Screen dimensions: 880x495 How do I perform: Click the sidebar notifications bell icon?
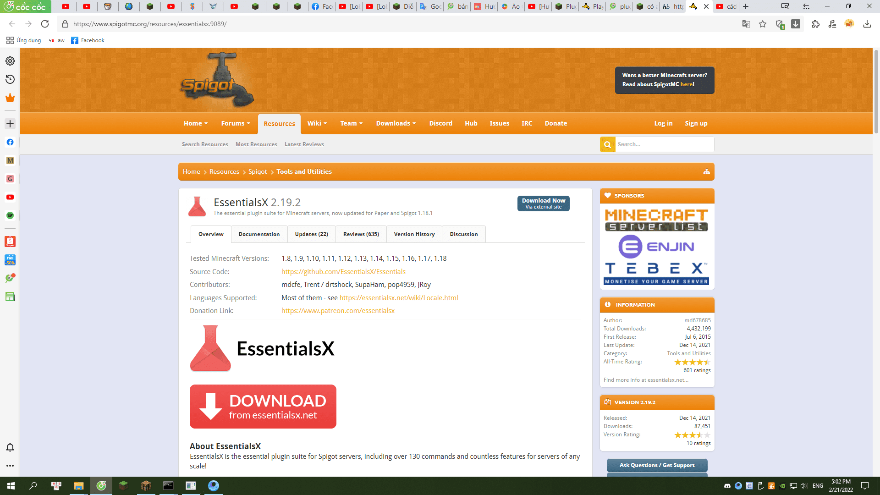click(x=10, y=447)
